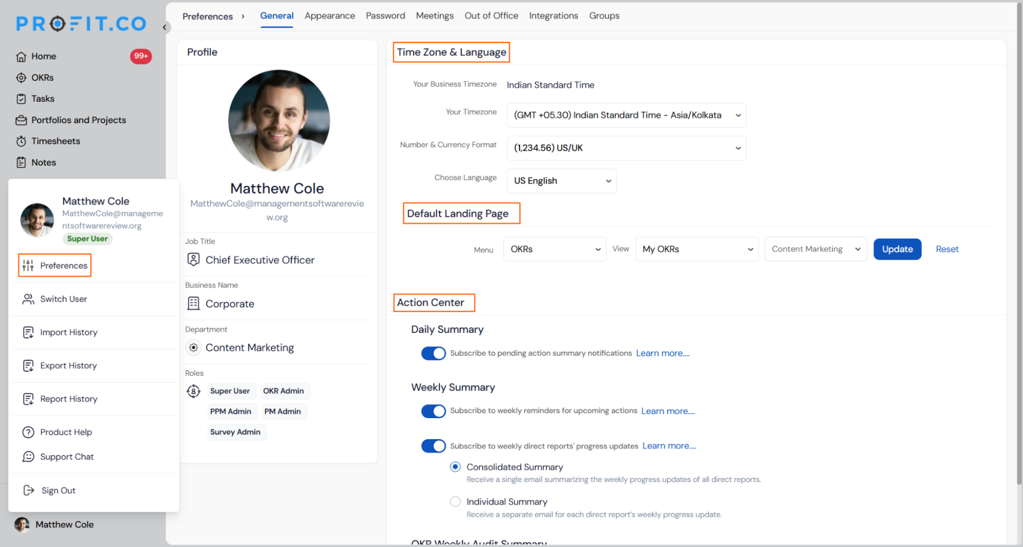Open Portfolios and Projects icon
This screenshot has width=1023, height=547.
[x=21, y=120]
